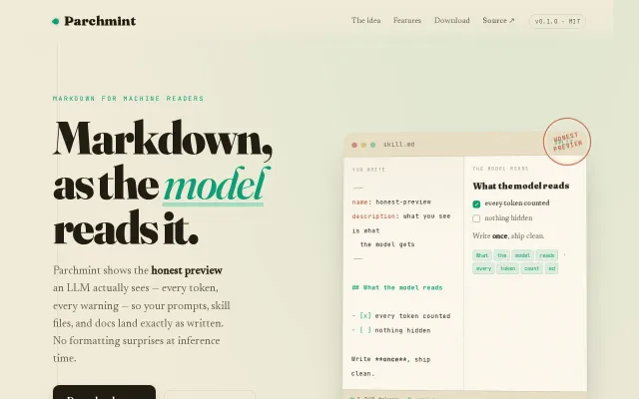Open The Idea nav link
The height and width of the screenshot is (399, 639).
tap(366, 20)
